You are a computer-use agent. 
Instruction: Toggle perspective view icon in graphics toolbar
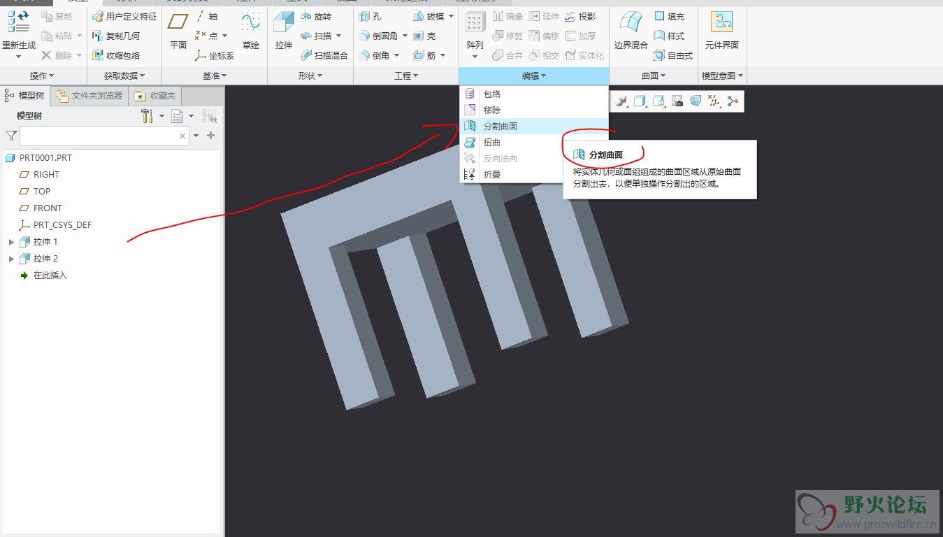tap(695, 101)
